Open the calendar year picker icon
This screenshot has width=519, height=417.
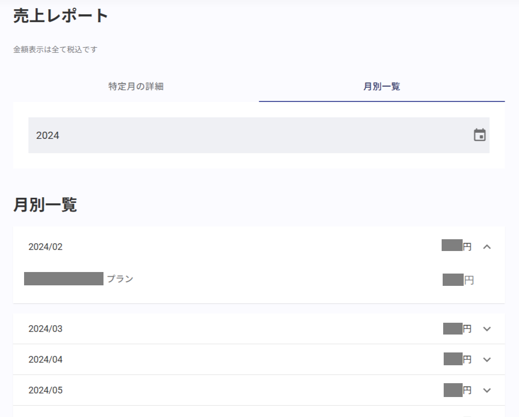coord(480,135)
